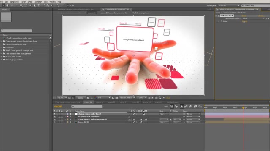This screenshot has width=270, height=151.
Task: Expand the Main scenes change here folder
Action: click(x=1, y=44)
